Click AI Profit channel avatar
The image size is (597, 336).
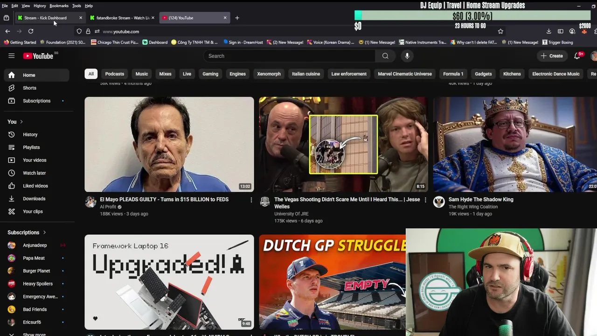click(90, 202)
